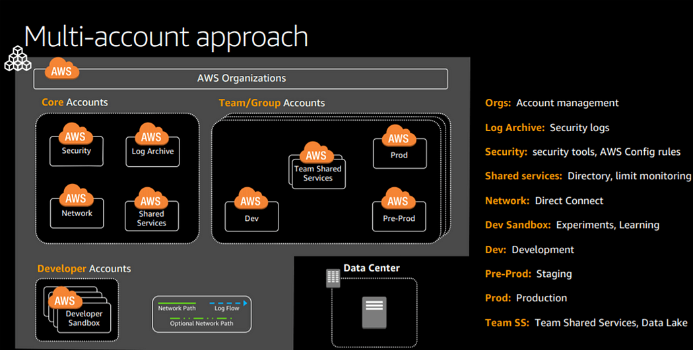Click the Pre-Prod account AWS cloud icon

pos(397,200)
